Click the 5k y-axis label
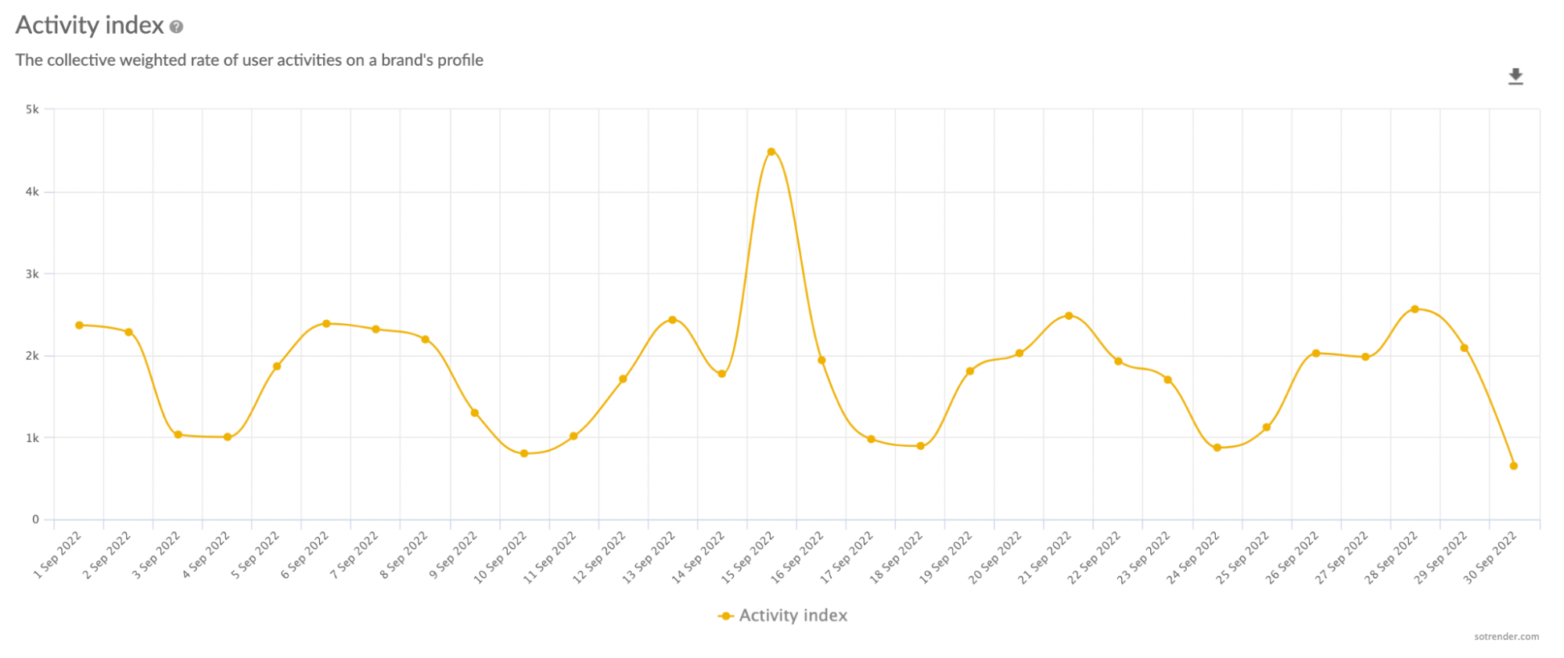This screenshot has width=1564, height=658. [32, 110]
